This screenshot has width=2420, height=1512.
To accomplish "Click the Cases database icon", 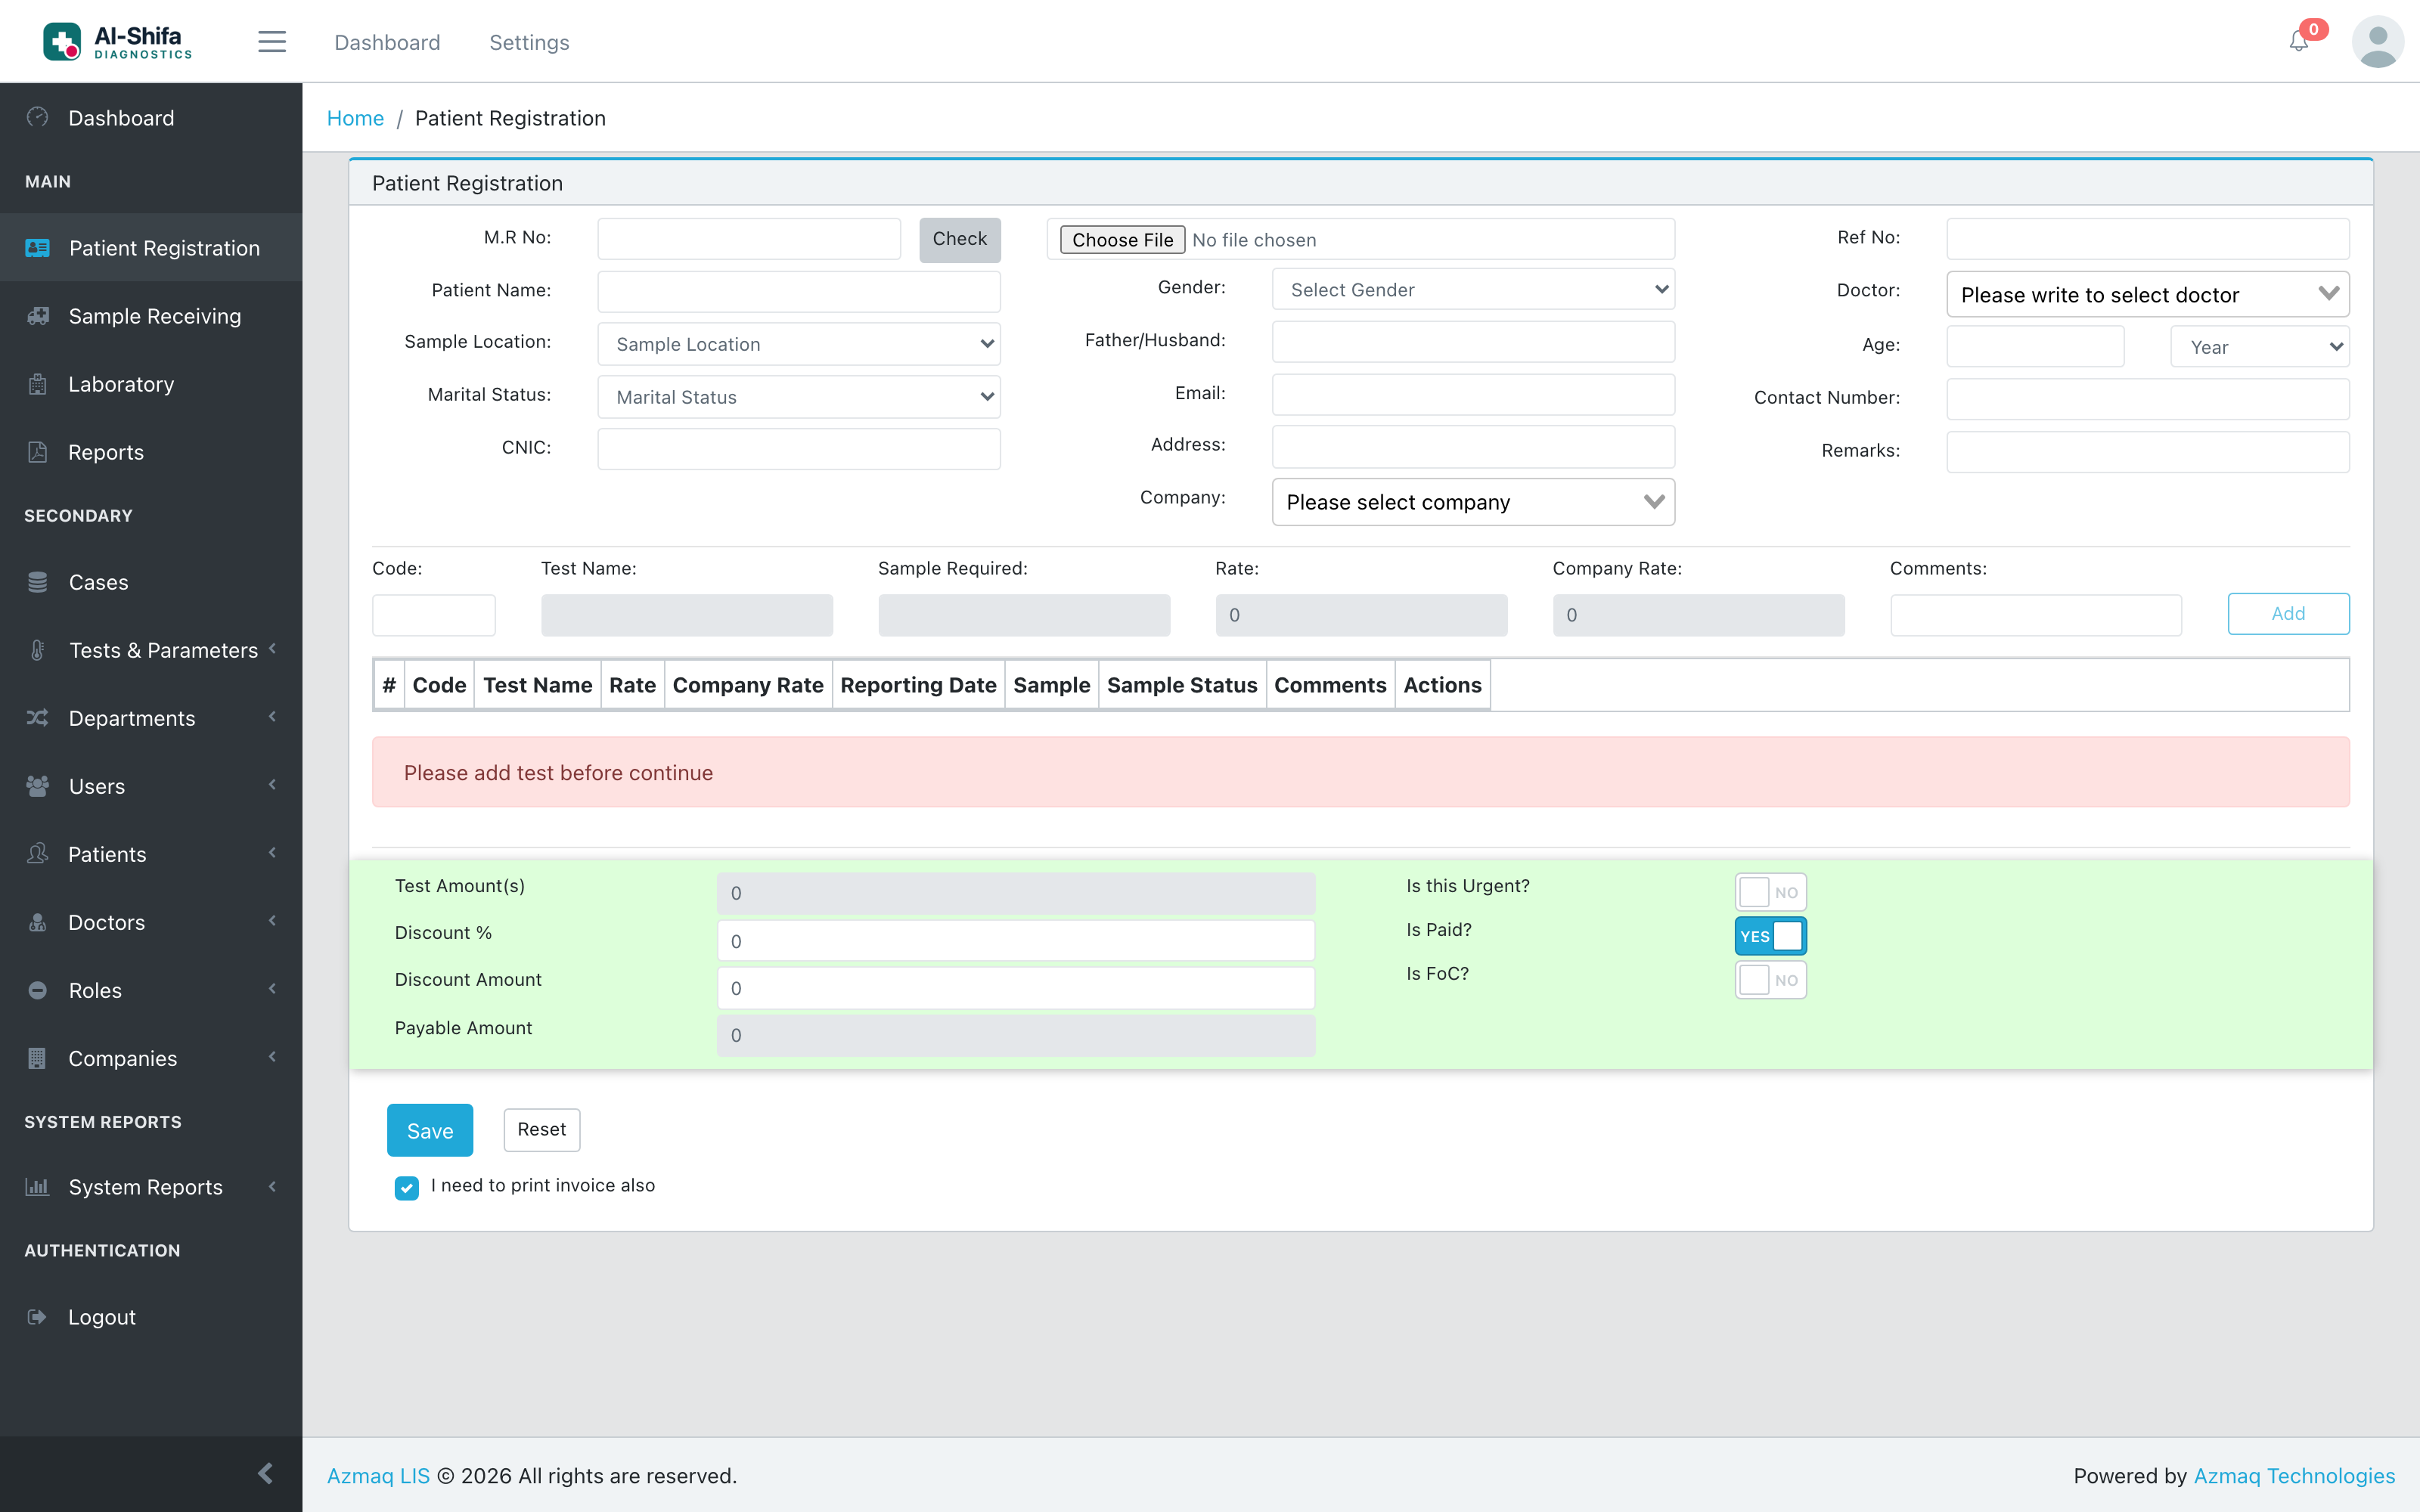I will point(38,582).
